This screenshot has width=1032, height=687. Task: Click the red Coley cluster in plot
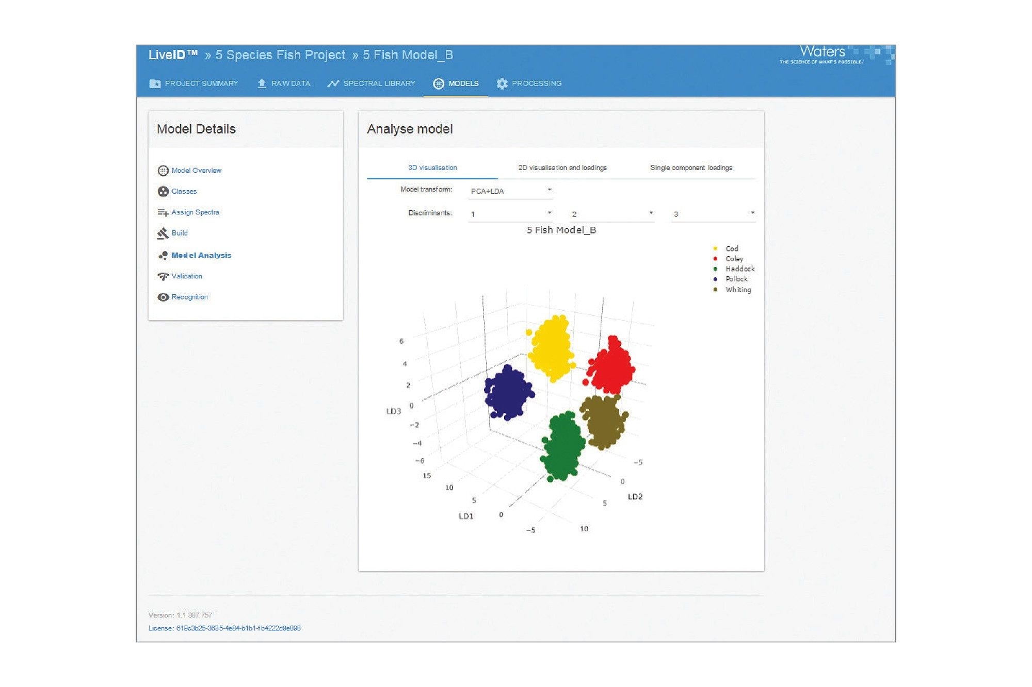click(611, 367)
